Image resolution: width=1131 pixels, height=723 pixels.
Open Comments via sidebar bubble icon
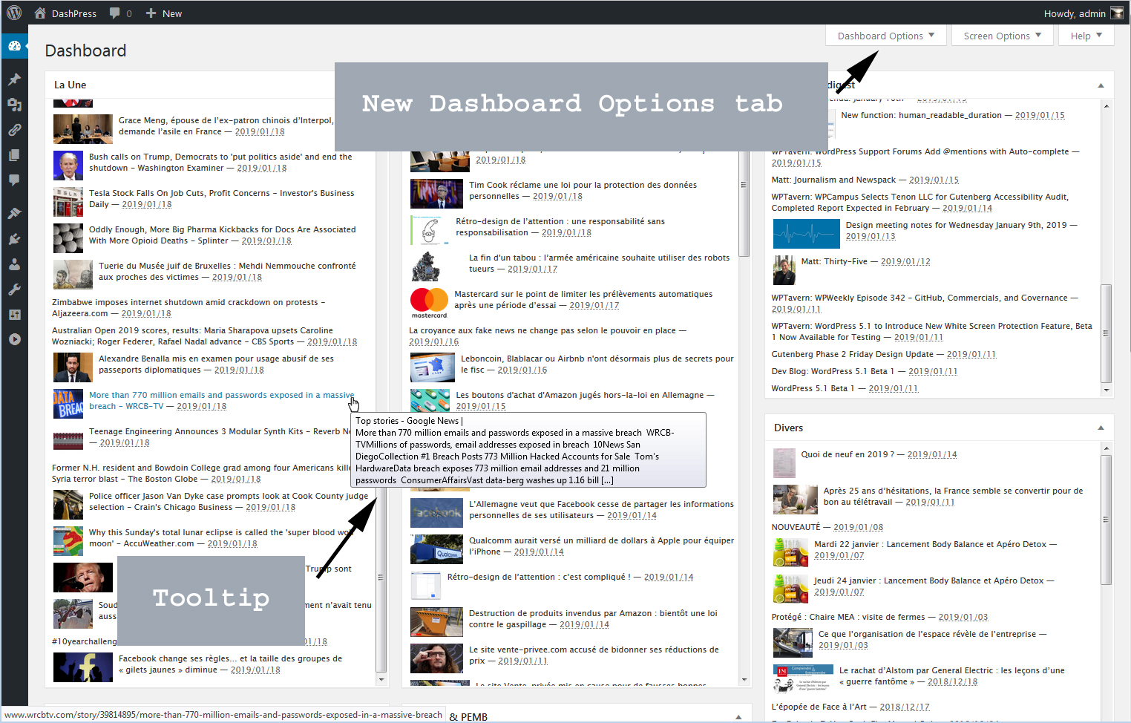click(x=14, y=180)
